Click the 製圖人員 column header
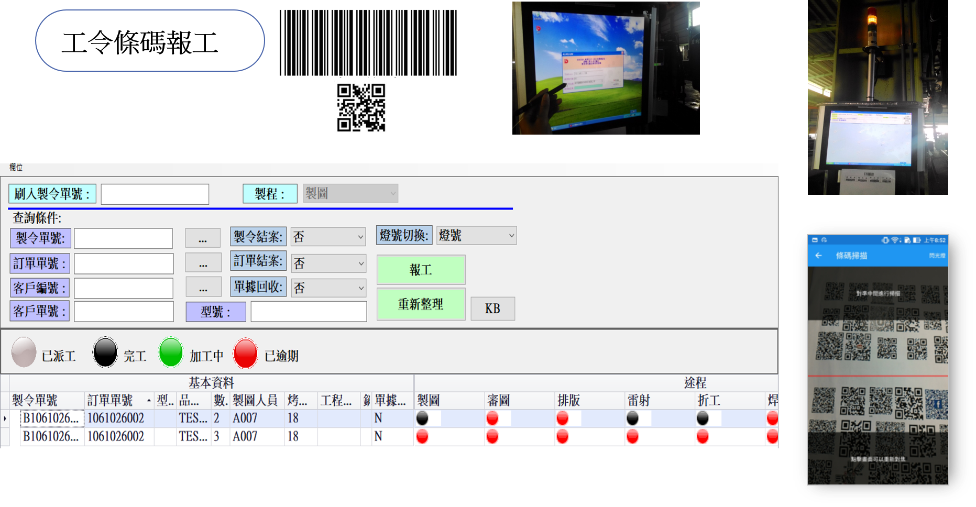 257,401
